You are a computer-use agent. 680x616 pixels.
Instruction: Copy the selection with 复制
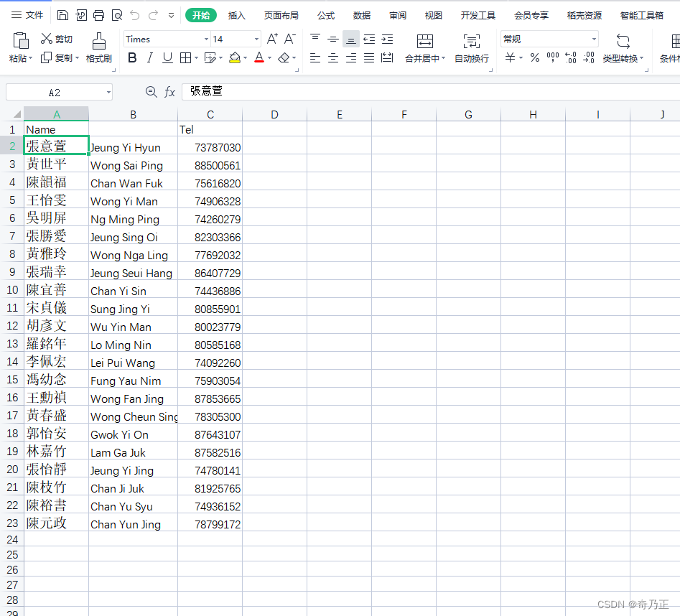57,57
